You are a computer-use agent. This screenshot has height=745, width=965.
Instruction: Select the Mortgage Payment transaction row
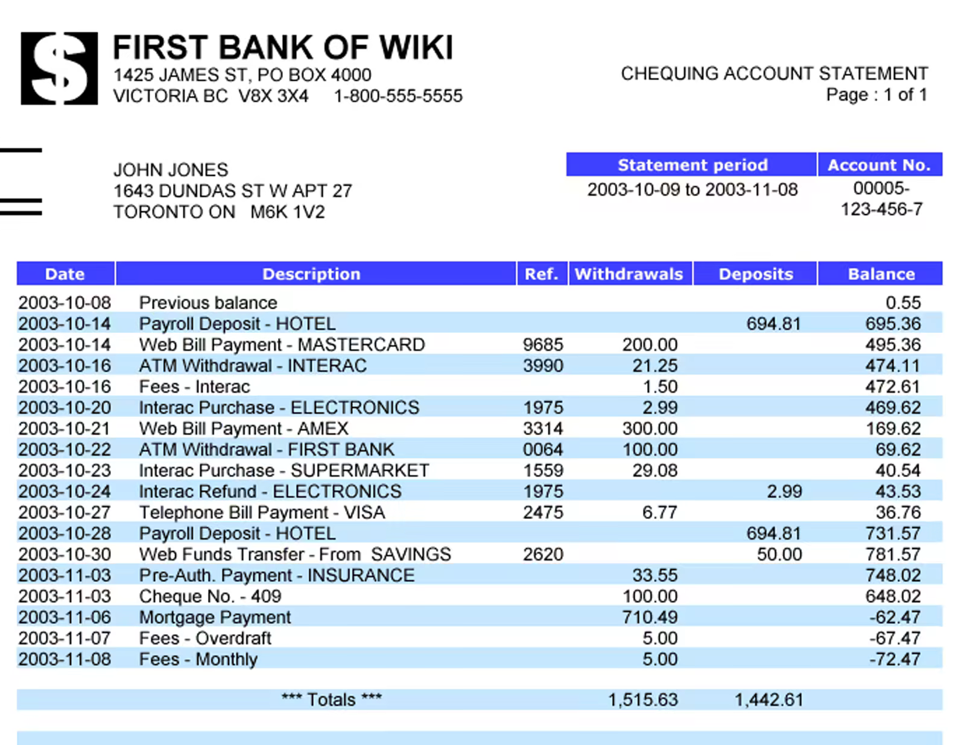click(479, 617)
